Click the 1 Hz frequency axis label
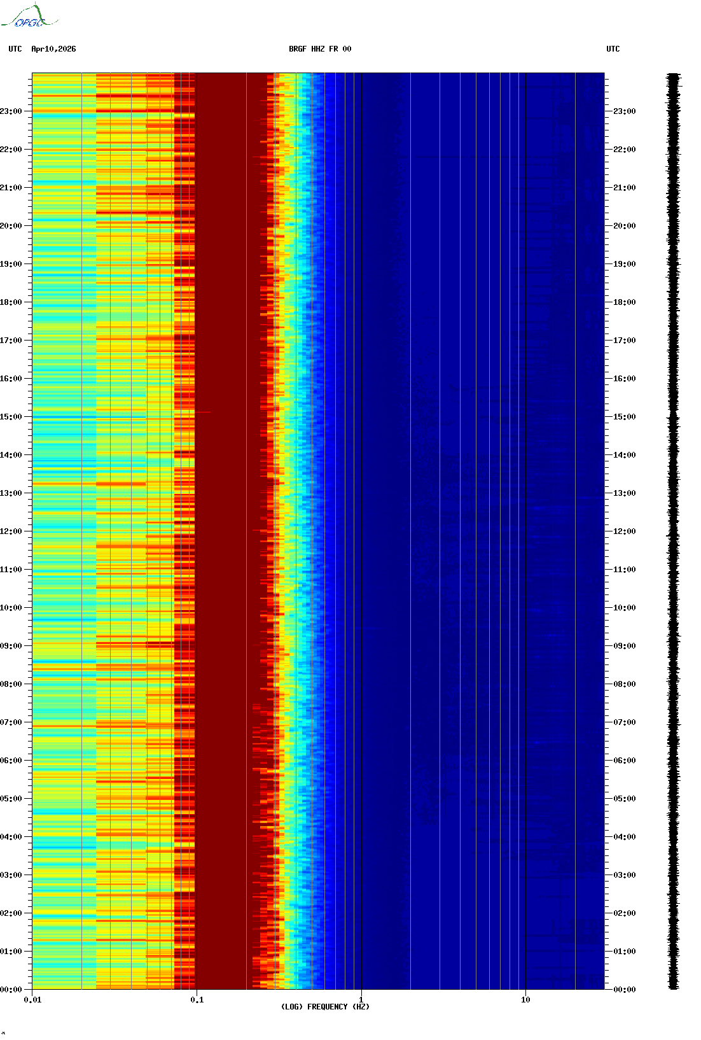 coord(361,1000)
